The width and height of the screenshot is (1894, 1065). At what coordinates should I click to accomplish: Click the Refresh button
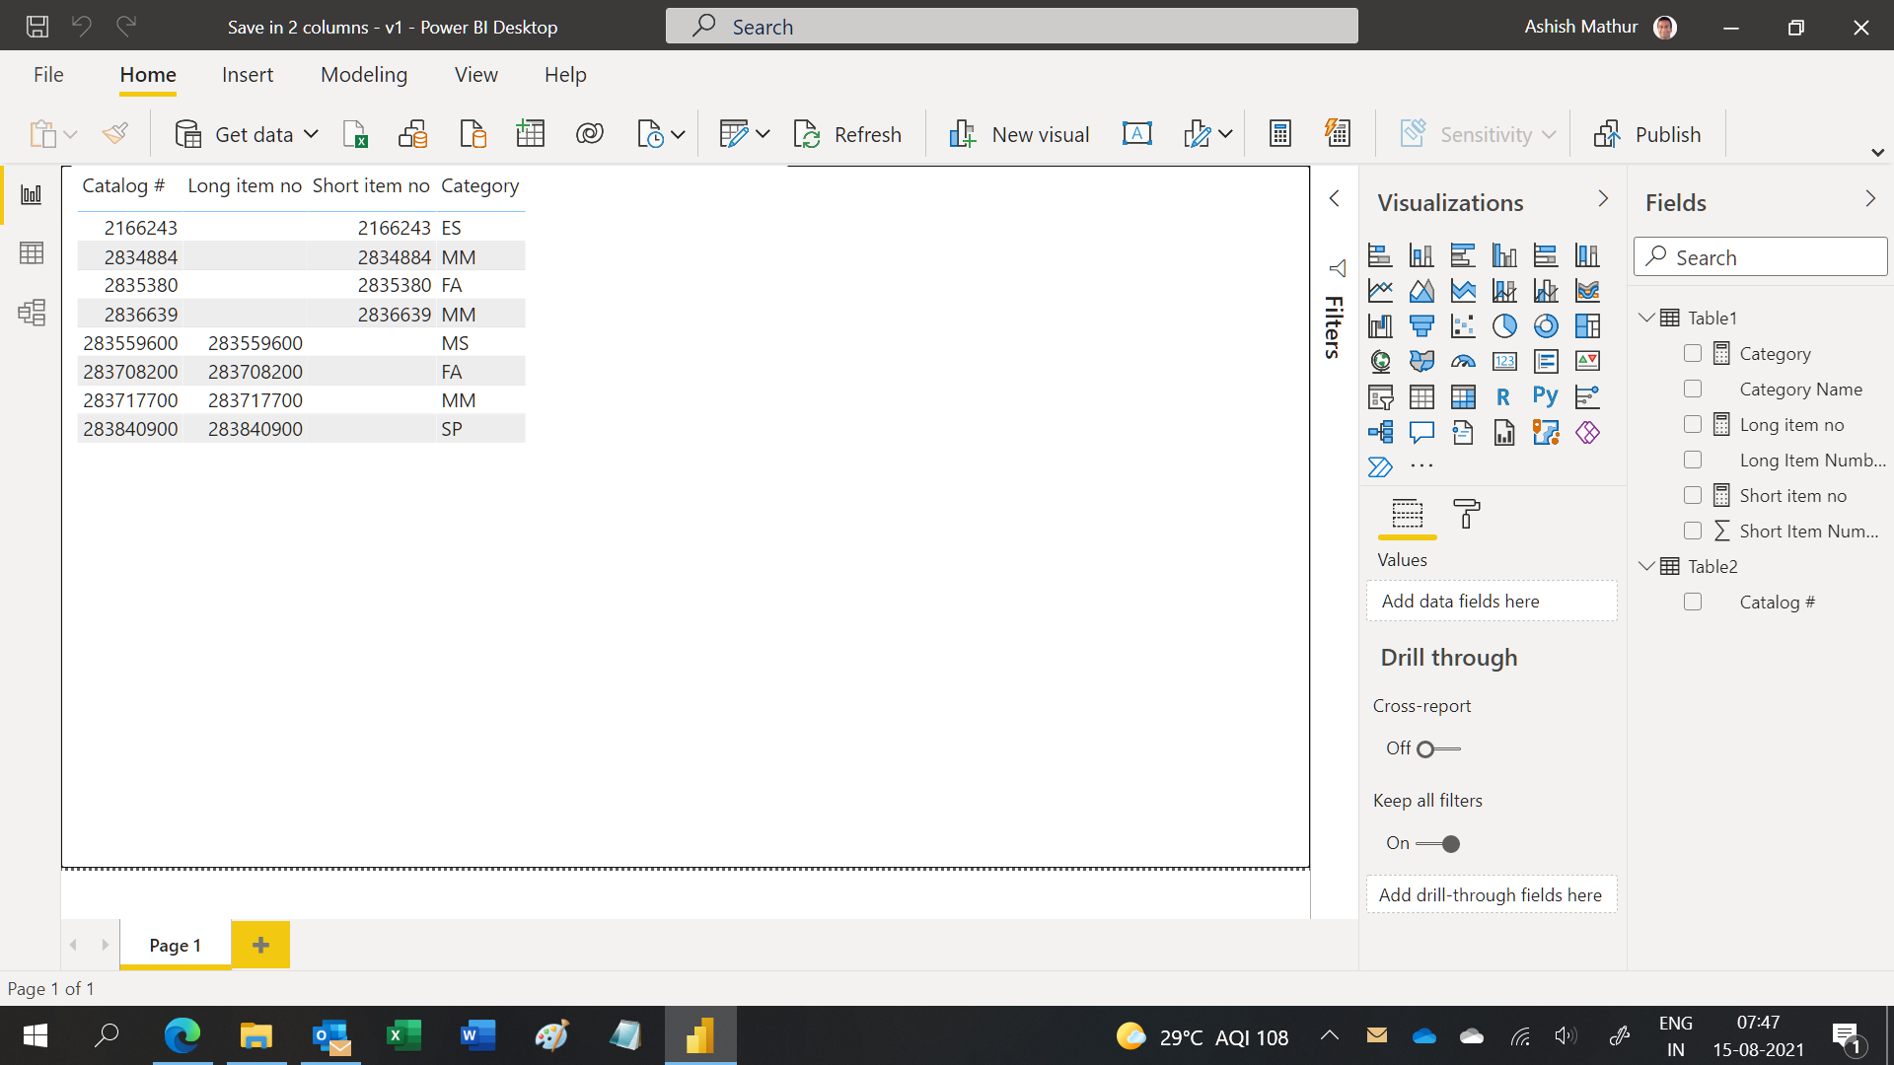coord(847,134)
